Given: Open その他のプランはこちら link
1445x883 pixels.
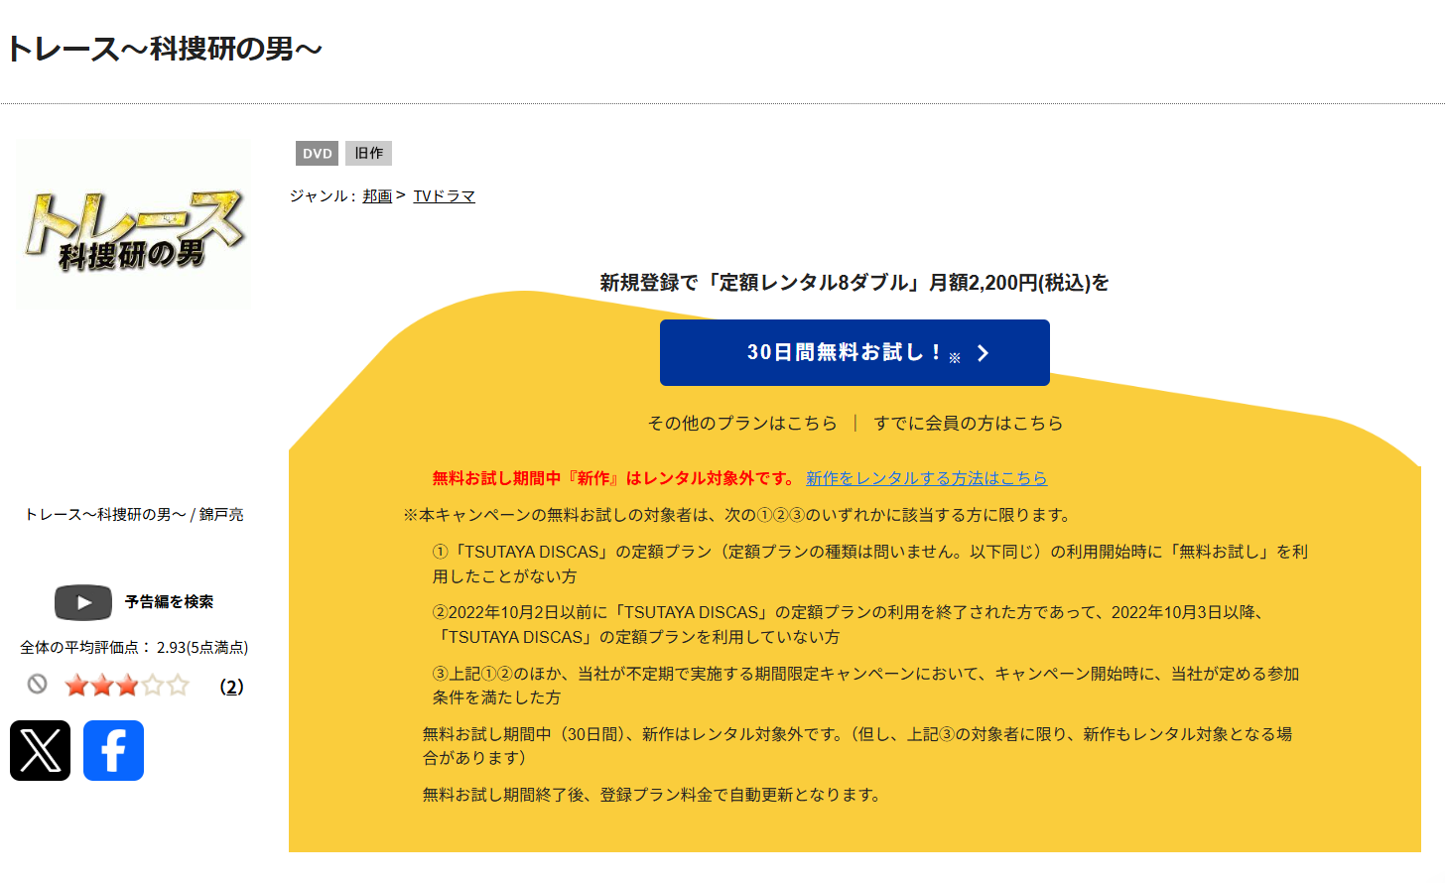Looking at the screenshot, I should click(x=742, y=423).
